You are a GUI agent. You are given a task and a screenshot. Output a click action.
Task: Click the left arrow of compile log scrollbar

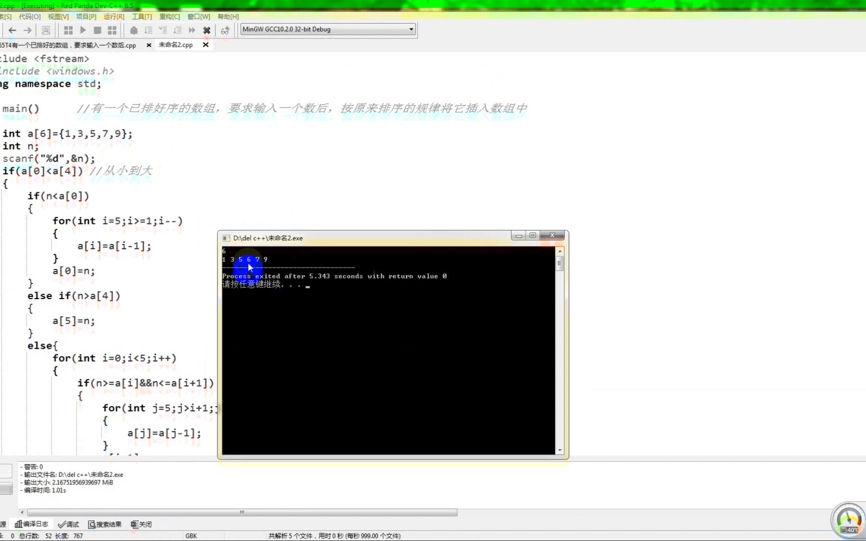pos(22,512)
